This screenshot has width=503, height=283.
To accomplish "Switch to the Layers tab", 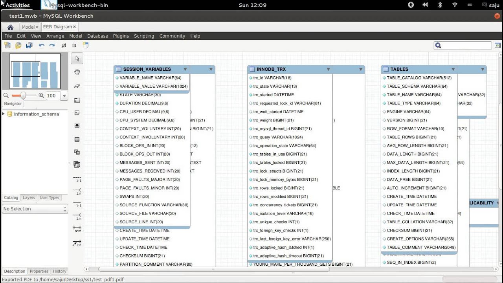I will 29,198.
